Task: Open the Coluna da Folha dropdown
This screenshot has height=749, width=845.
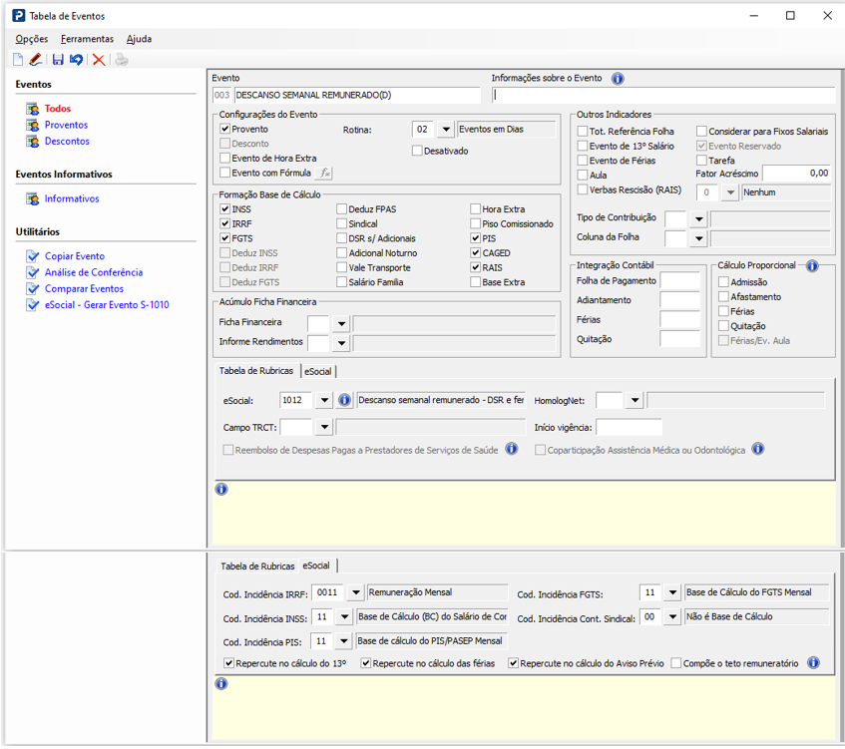Action: pos(698,238)
